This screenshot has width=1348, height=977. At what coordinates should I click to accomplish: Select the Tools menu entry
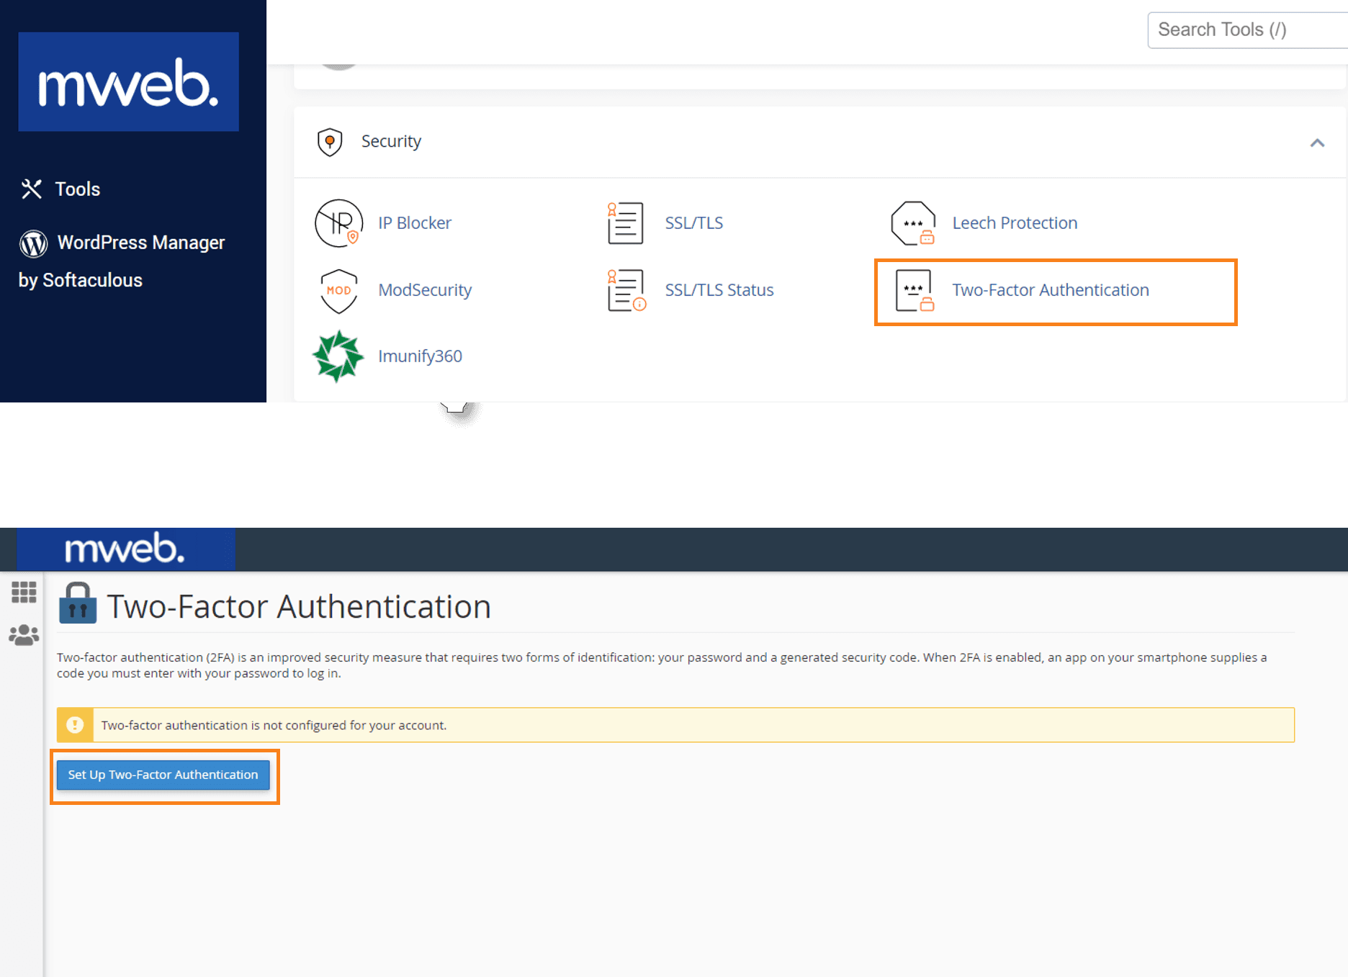point(78,188)
